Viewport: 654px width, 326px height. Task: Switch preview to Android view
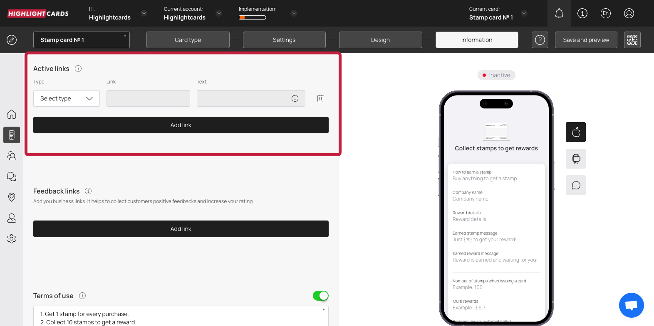[x=575, y=159]
